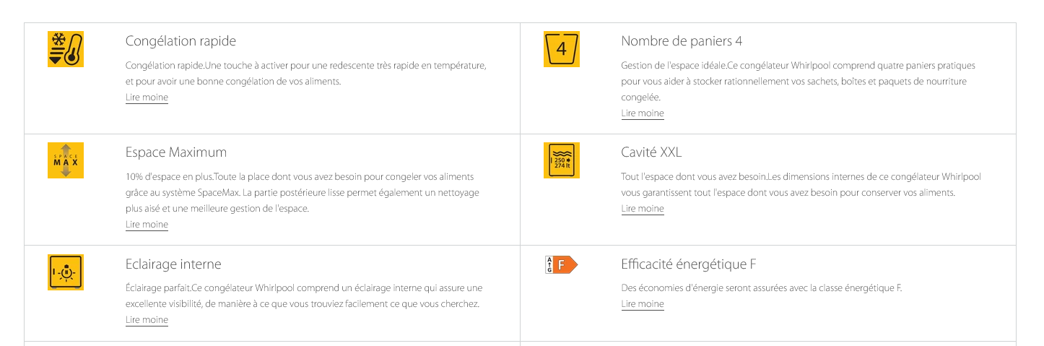Click Lire moine under Eclairage interne
Image resolution: width=1044 pixels, height=346 pixels.
click(147, 320)
